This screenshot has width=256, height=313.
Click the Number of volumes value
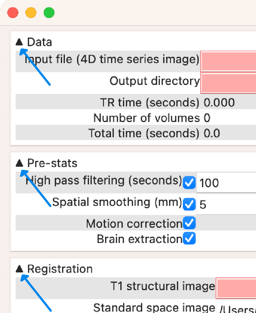[207, 118]
